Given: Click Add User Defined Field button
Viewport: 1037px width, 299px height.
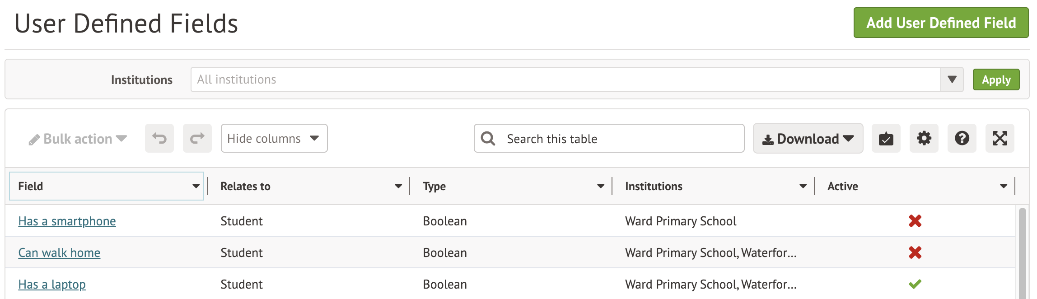Looking at the screenshot, I should (940, 23).
